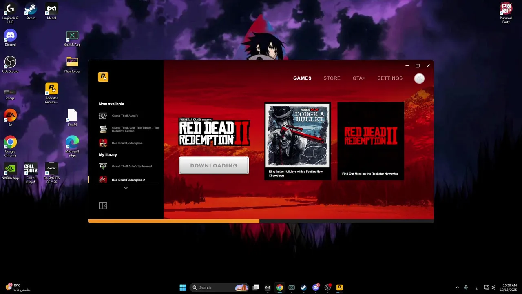
Task: Open the EA SPORTS FC 26 shortcut
Action: [51, 174]
